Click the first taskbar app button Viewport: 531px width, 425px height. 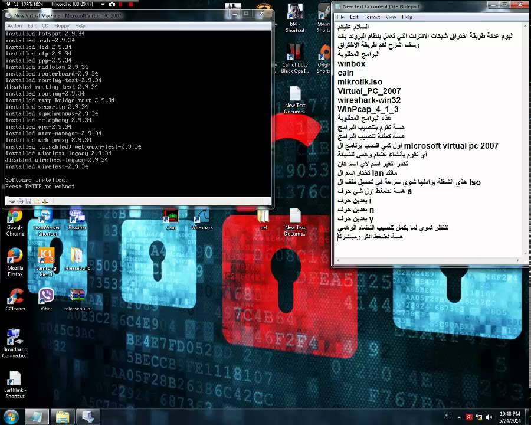click(37, 417)
